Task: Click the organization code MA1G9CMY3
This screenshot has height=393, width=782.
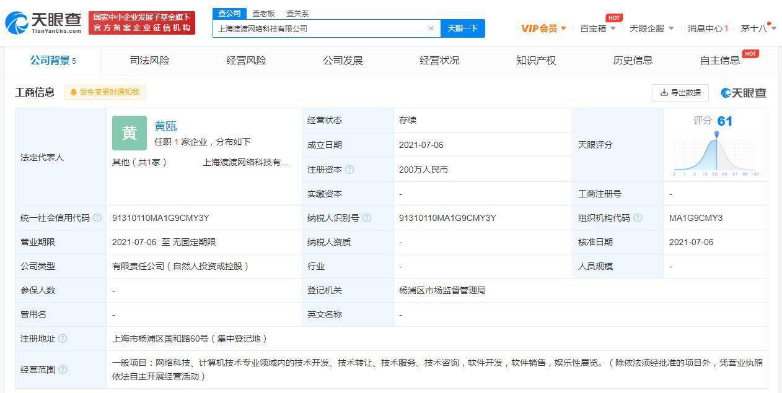Action: click(x=696, y=218)
